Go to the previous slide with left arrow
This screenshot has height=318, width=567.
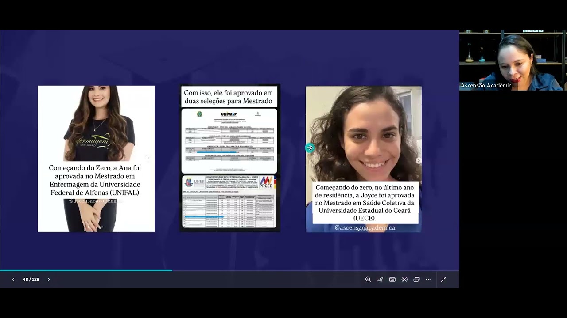click(x=13, y=280)
